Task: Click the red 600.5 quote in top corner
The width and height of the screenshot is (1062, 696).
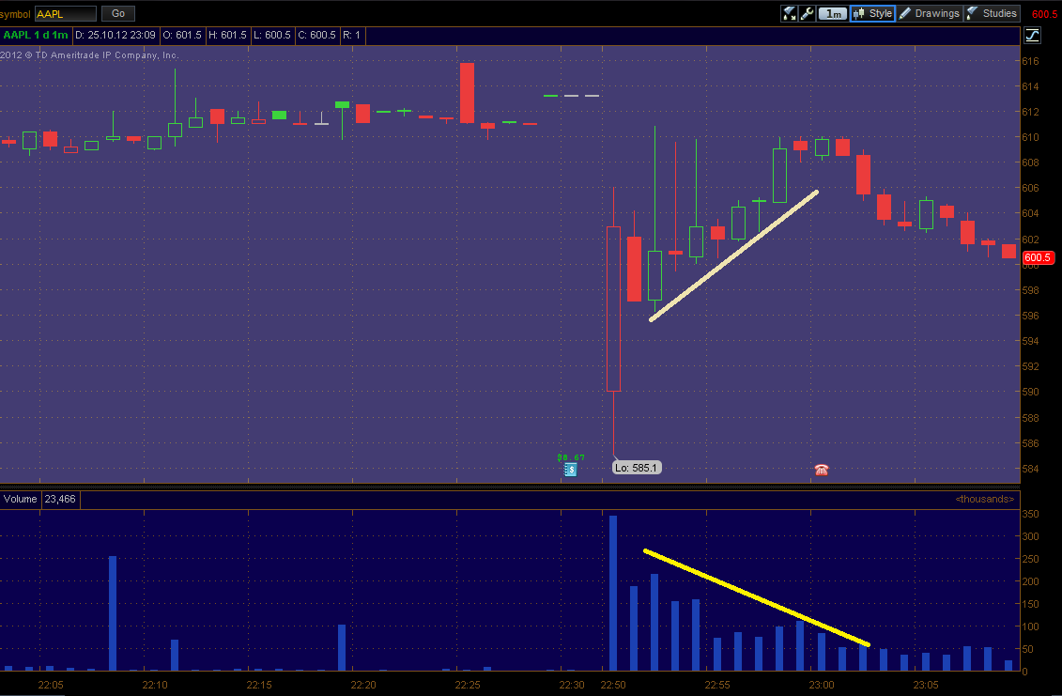Action: (1045, 14)
